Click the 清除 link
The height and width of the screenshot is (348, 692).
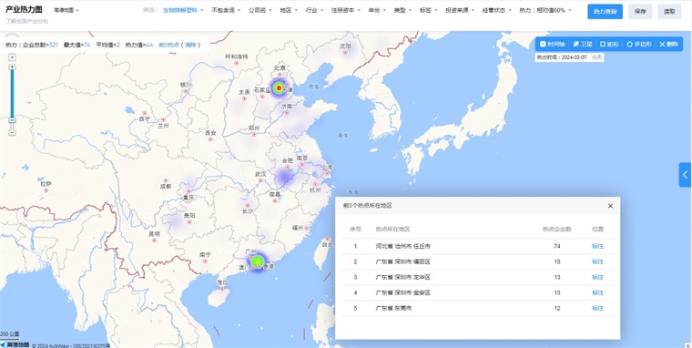click(189, 45)
